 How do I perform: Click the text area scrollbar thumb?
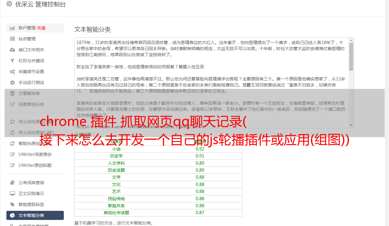tap(351, 57)
